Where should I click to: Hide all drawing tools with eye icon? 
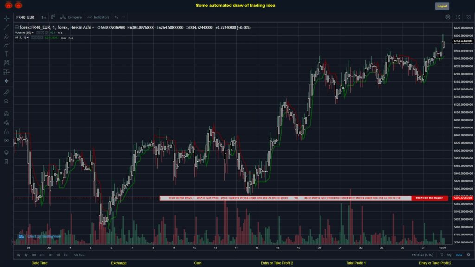click(6, 140)
